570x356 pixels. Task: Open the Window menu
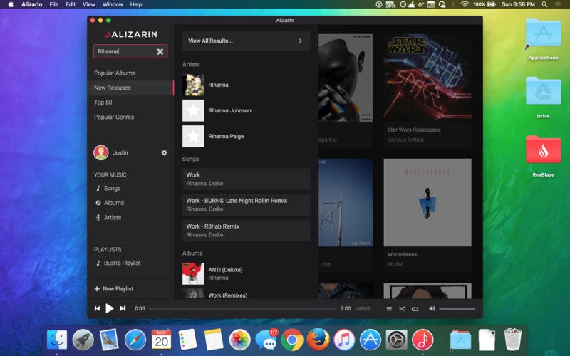pos(113,4)
